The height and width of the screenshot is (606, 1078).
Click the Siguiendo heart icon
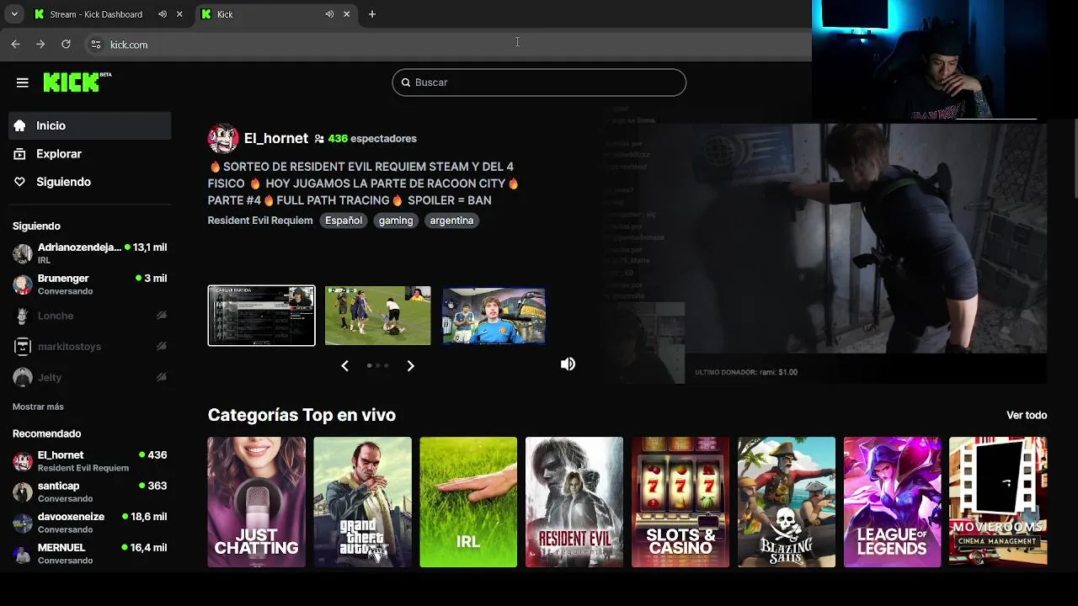(x=20, y=182)
